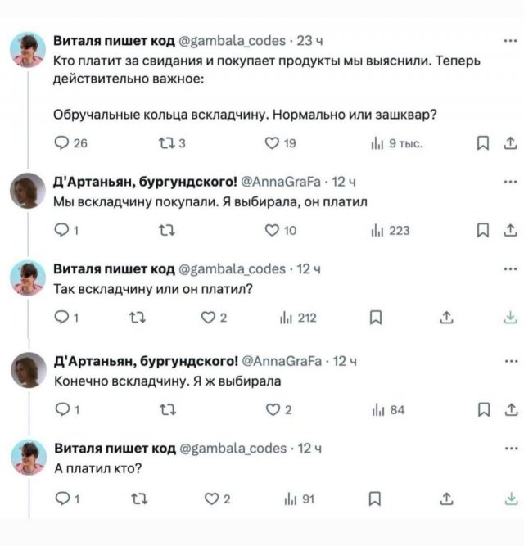Reply to 'Конечно вскладчину. Я ж выбирала' tweet
Viewport: 524px width, 546px height.
coord(62,411)
